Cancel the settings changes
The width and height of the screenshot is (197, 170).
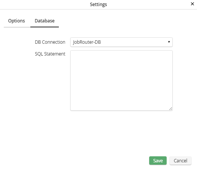tap(180, 160)
